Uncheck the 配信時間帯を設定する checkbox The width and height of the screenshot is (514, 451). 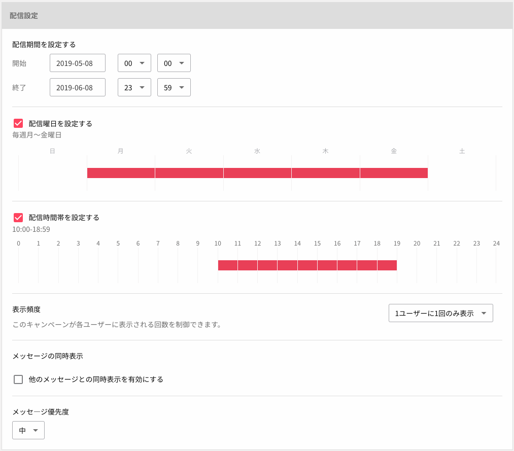click(x=18, y=217)
